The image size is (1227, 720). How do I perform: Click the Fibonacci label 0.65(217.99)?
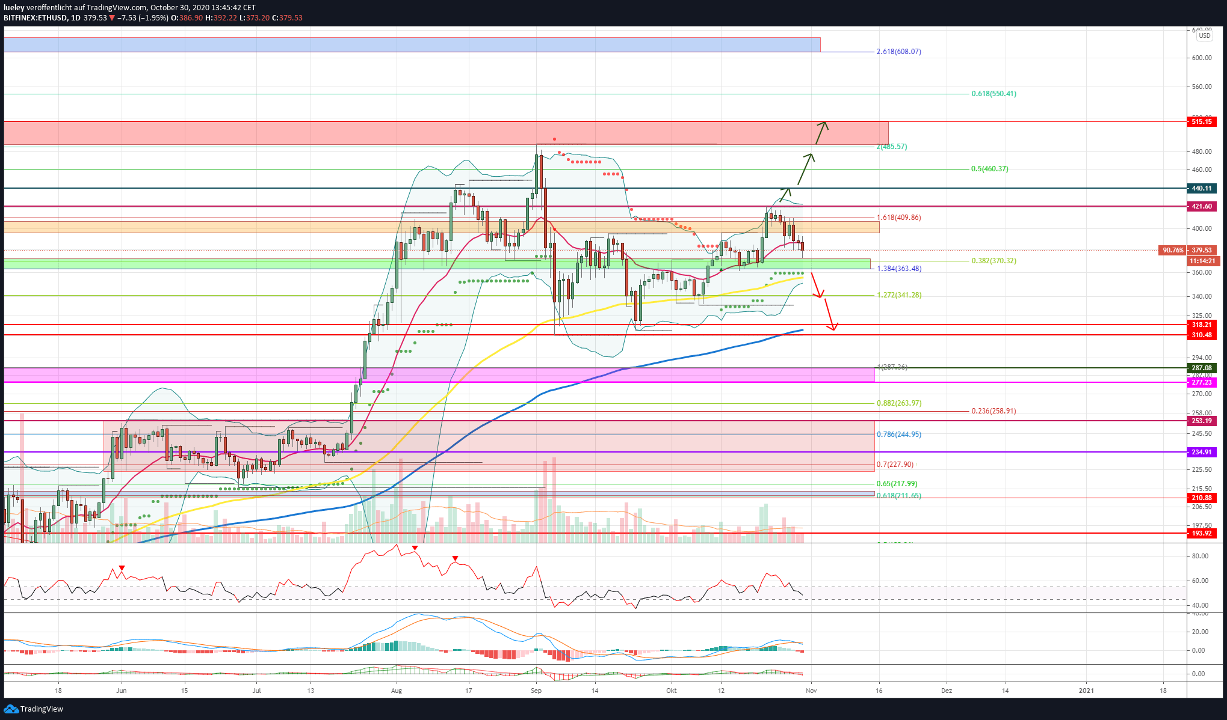pos(897,484)
